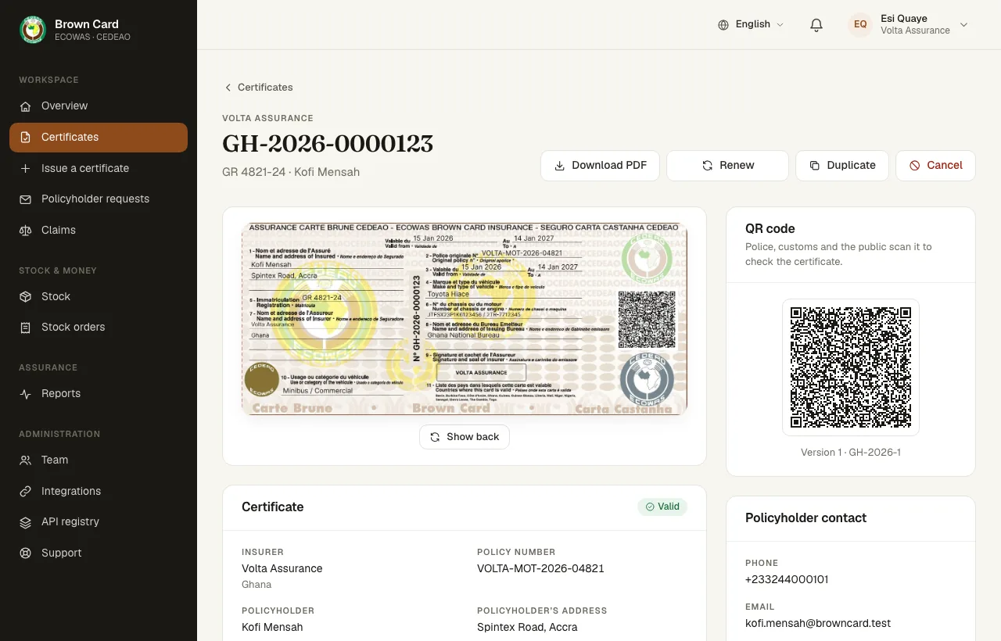Click the plus icon for Issue a certificate

pyautogui.click(x=26, y=168)
